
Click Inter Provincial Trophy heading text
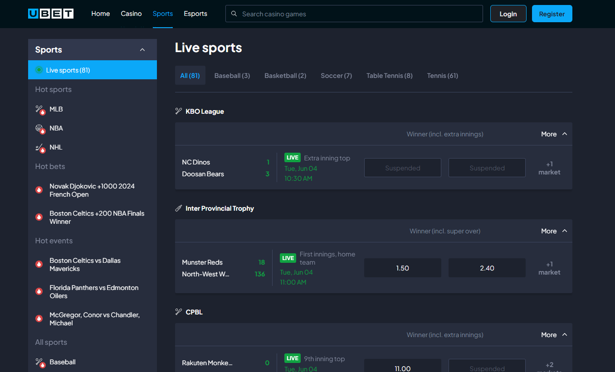pyautogui.click(x=220, y=208)
